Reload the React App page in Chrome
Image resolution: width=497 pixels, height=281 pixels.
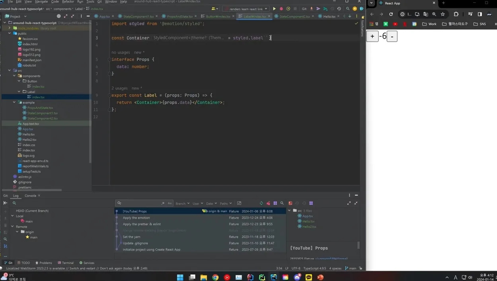tap(391, 14)
